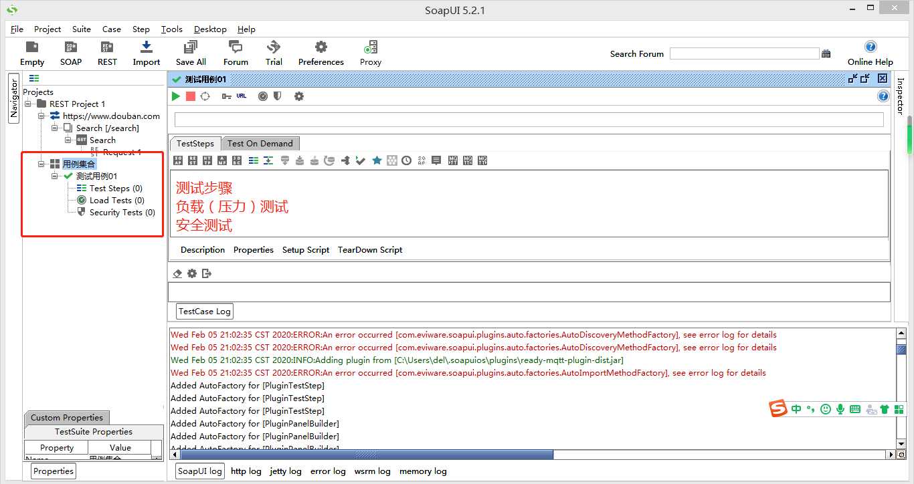The width and height of the screenshot is (914, 484).
Task: Collapse the REST Project 1 node
Action: point(28,104)
